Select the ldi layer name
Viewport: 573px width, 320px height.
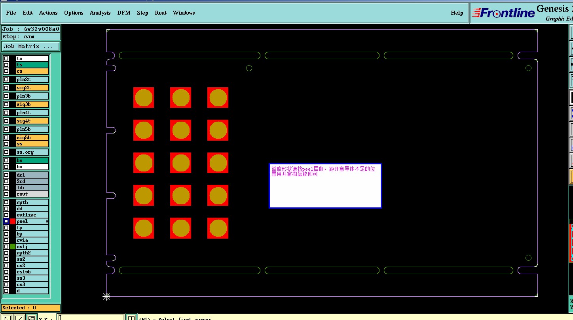[x=32, y=188]
